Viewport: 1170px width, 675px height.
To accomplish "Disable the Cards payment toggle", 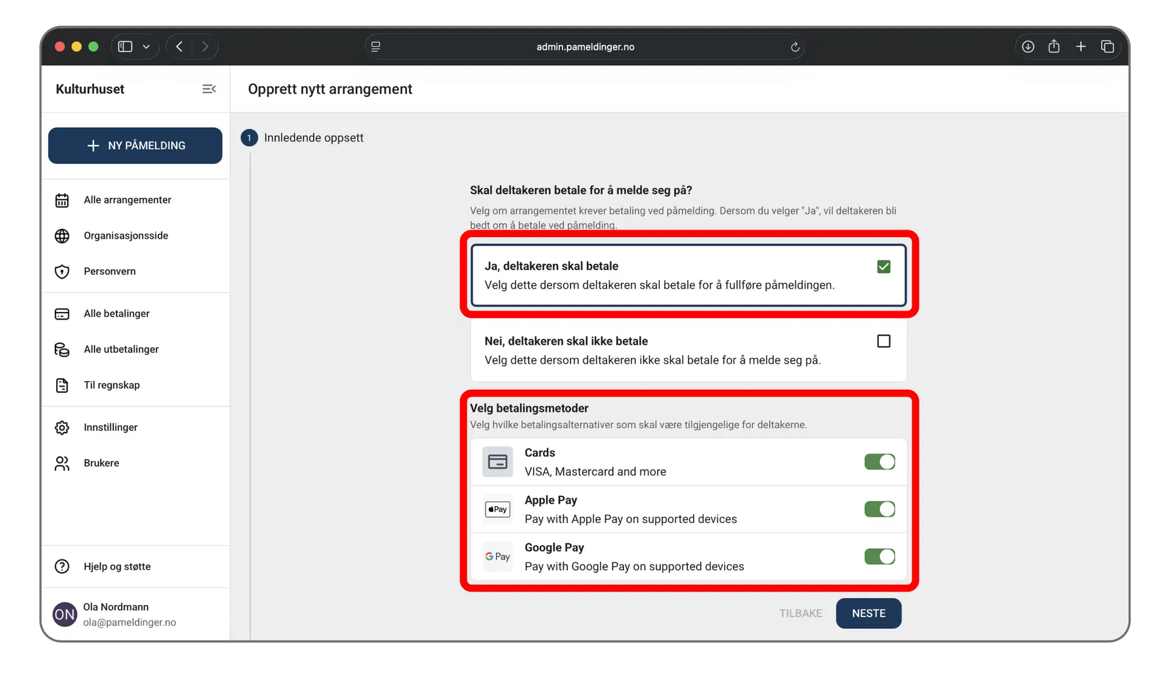I will coord(879,462).
